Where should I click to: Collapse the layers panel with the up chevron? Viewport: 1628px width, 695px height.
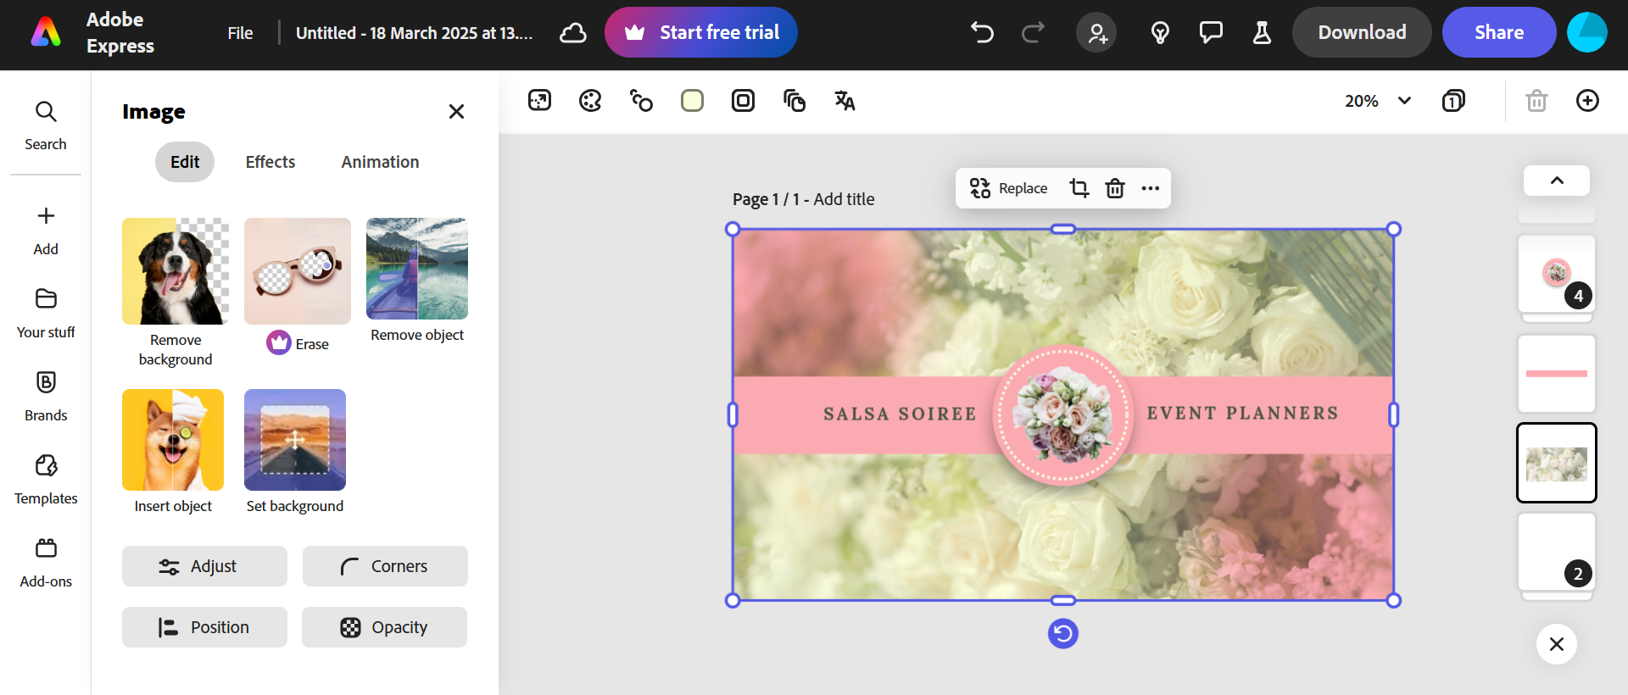tap(1557, 181)
